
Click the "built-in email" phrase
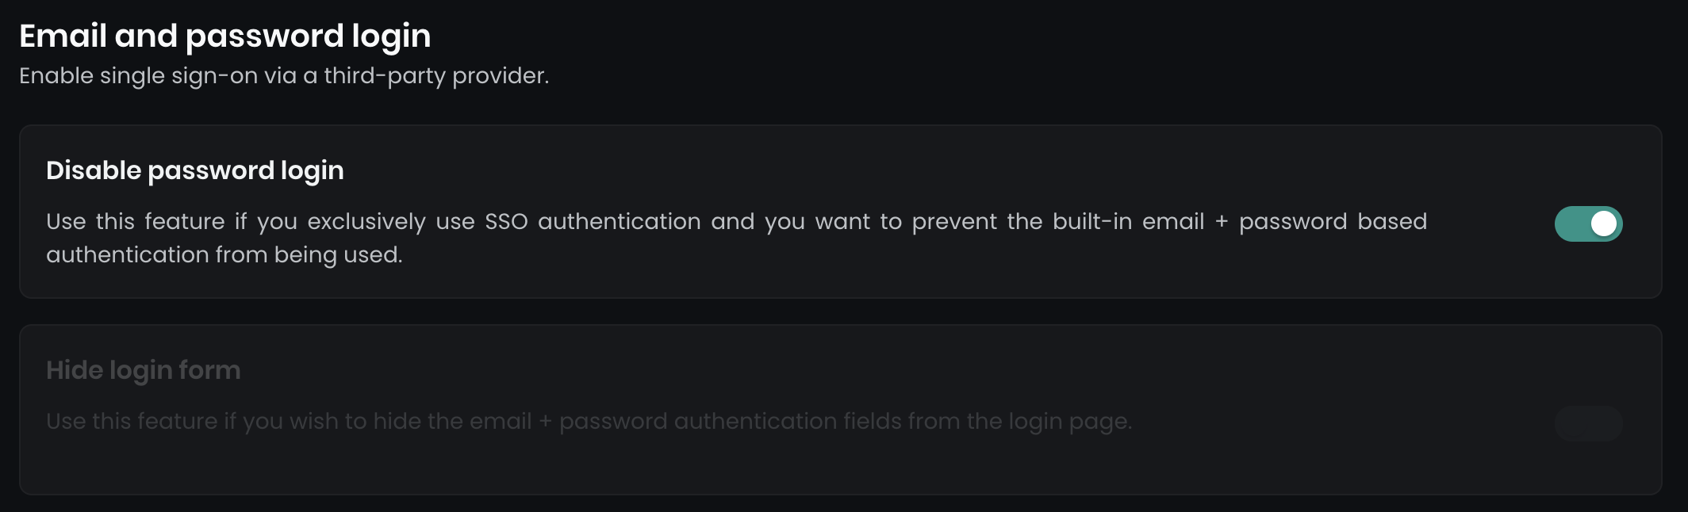pos(1128,222)
